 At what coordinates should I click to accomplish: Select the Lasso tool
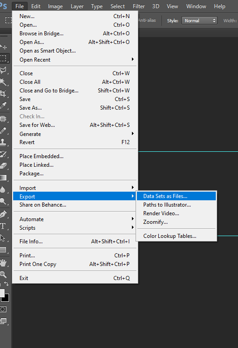[x=3, y=70]
